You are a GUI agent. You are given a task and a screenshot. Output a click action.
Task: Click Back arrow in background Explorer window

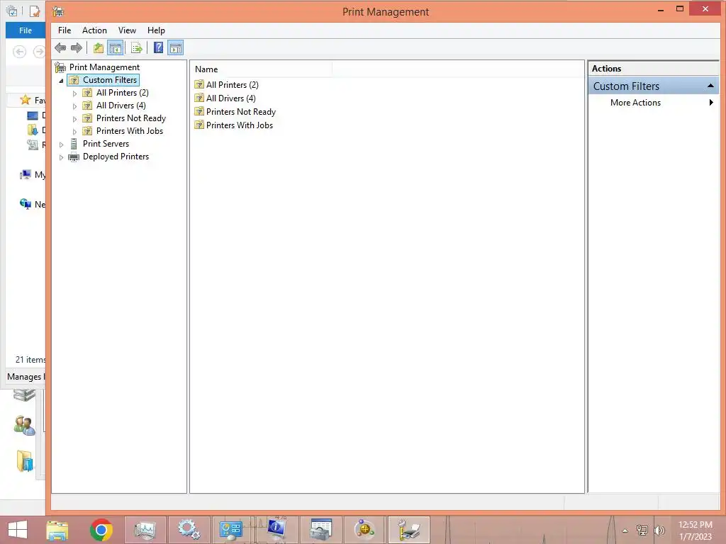click(19, 51)
